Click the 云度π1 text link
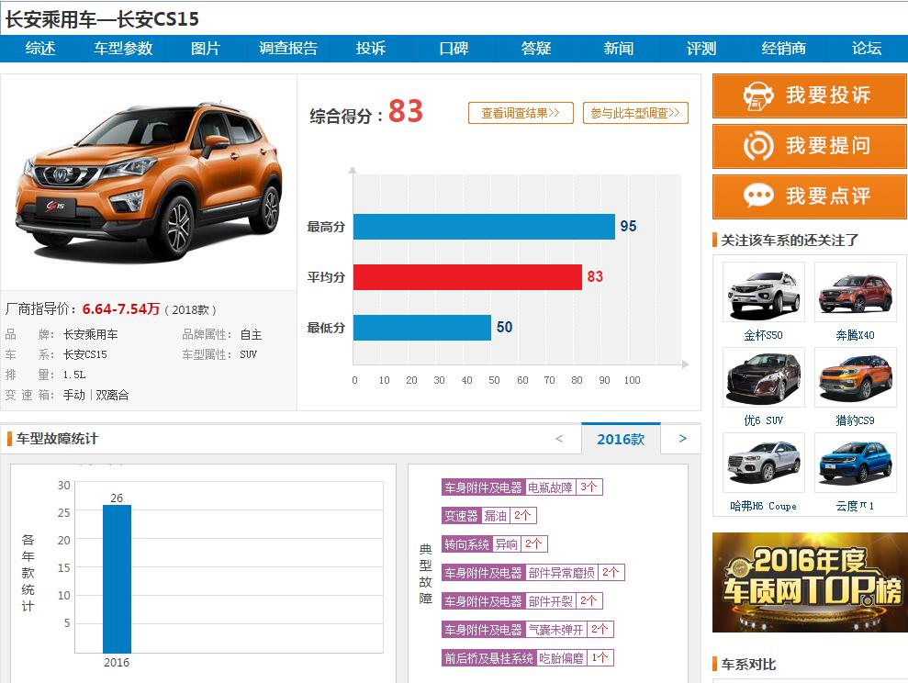This screenshot has width=908, height=683. click(856, 506)
